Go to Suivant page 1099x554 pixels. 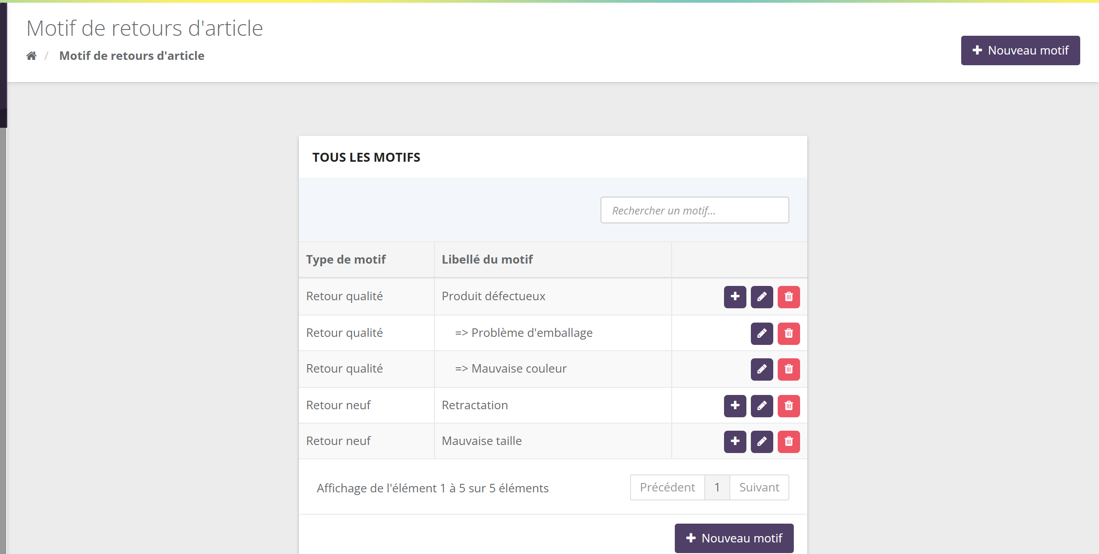pos(759,487)
